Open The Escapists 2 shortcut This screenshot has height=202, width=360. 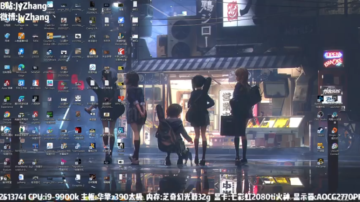pos(78,180)
